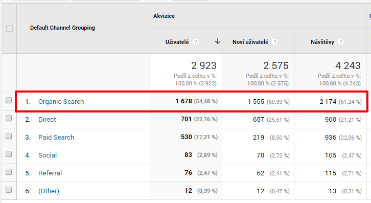Open the Organic Search channel link

[61, 102]
